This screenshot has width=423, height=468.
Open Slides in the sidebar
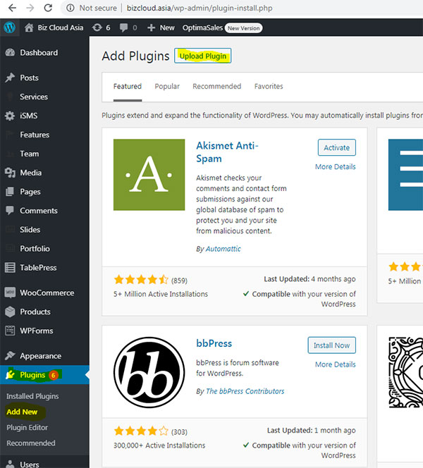(x=30, y=230)
